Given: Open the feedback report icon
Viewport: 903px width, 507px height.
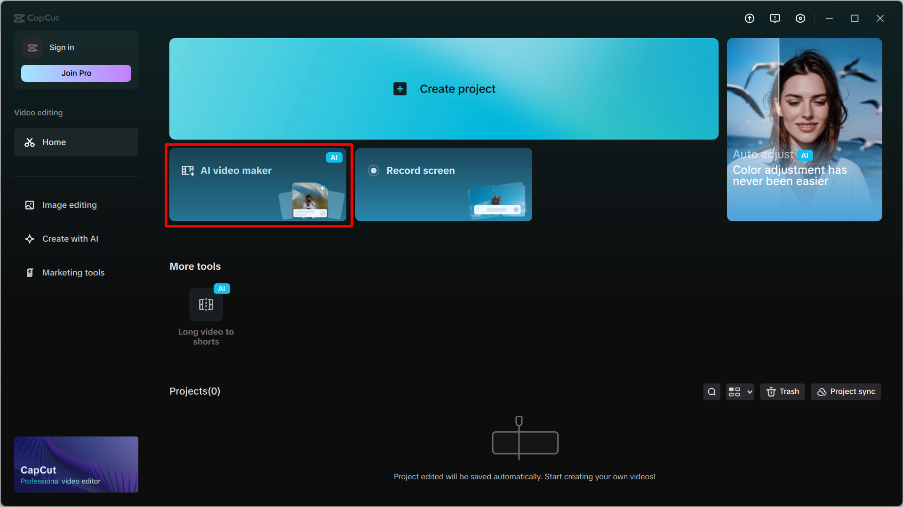Looking at the screenshot, I should click(x=775, y=18).
